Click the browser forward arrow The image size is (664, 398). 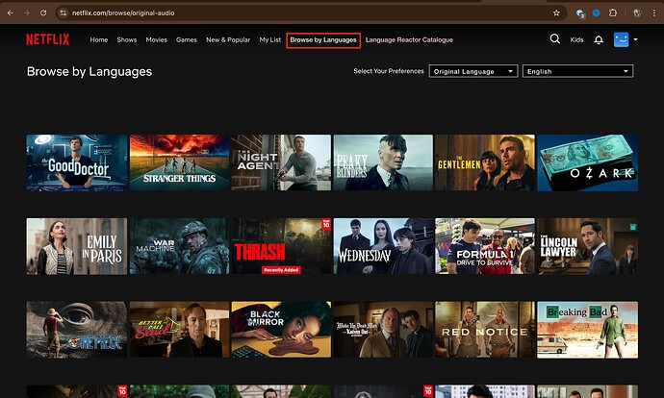[x=27, y=13]
